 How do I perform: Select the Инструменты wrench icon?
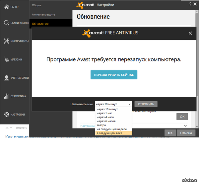[6, 41]
